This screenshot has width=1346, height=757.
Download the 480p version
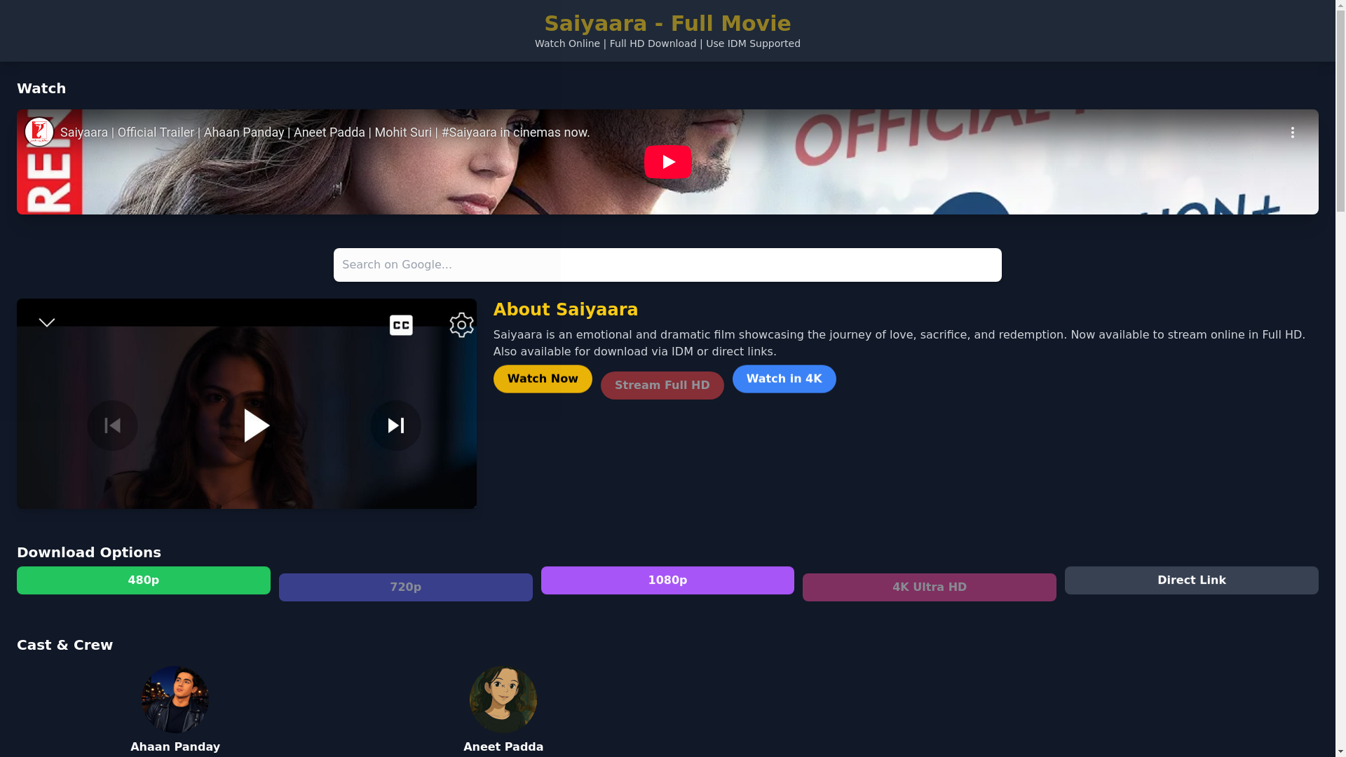point(144,580)
